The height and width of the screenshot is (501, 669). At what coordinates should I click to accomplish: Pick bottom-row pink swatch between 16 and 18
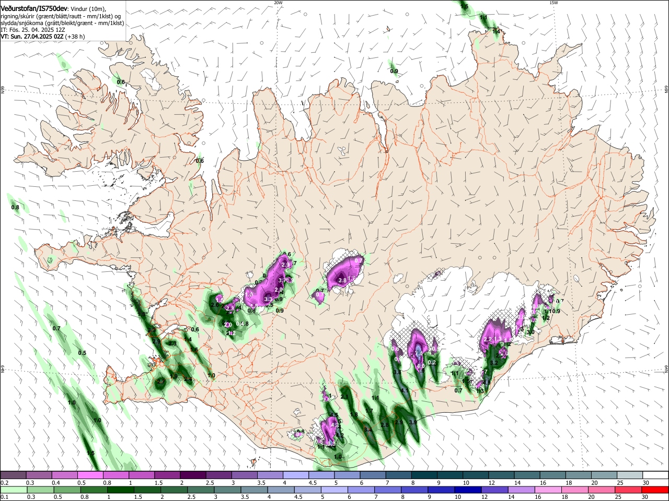[x=548, y=490]
